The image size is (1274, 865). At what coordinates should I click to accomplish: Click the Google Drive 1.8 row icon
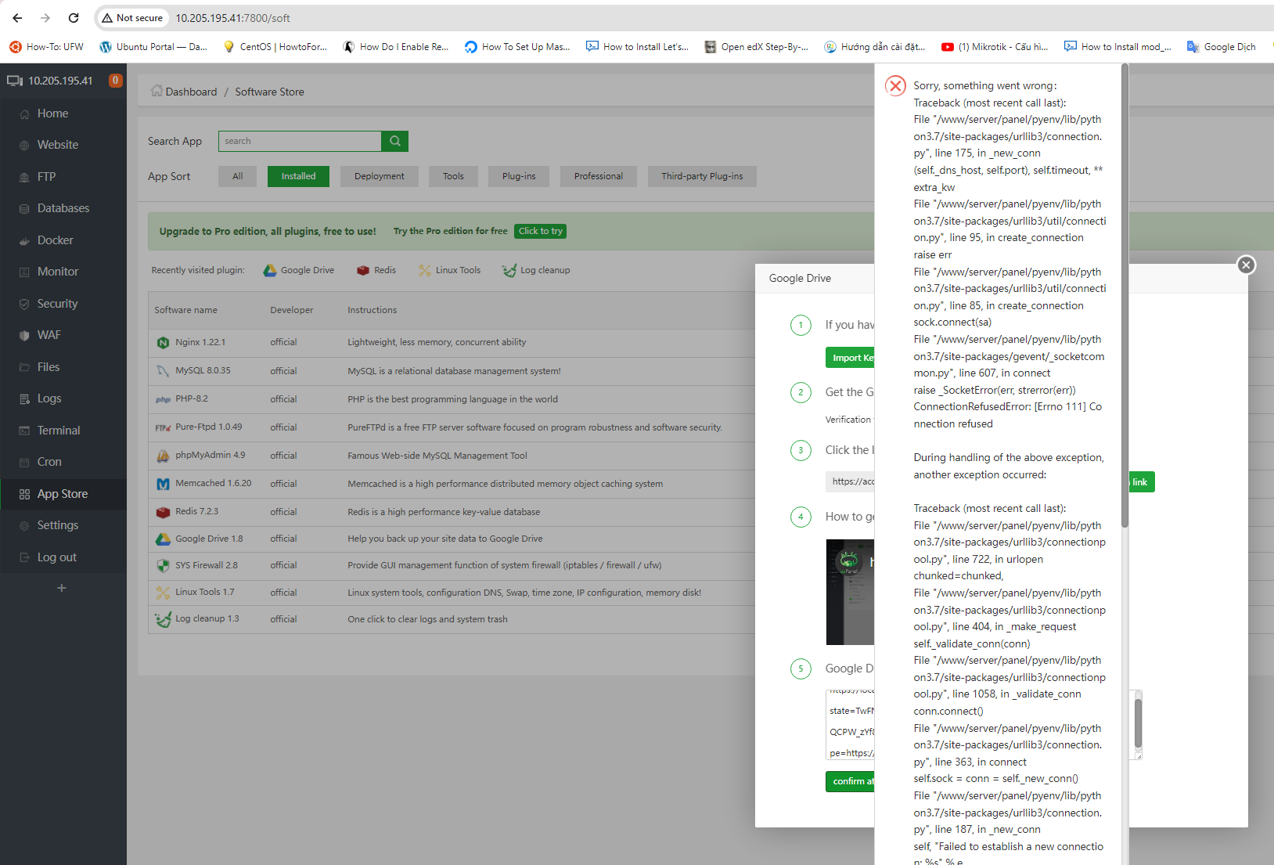tap(163, 539)
